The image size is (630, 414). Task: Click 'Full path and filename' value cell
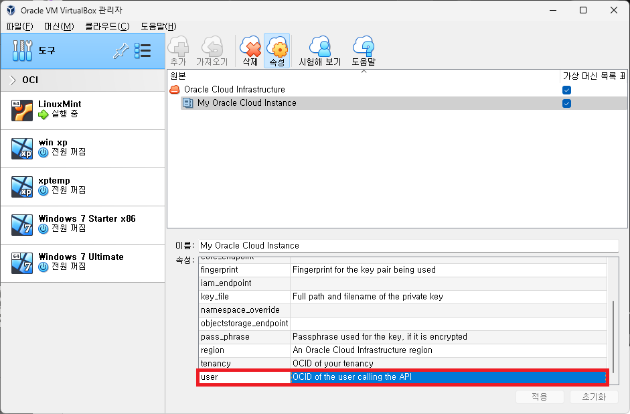(448, 297)
